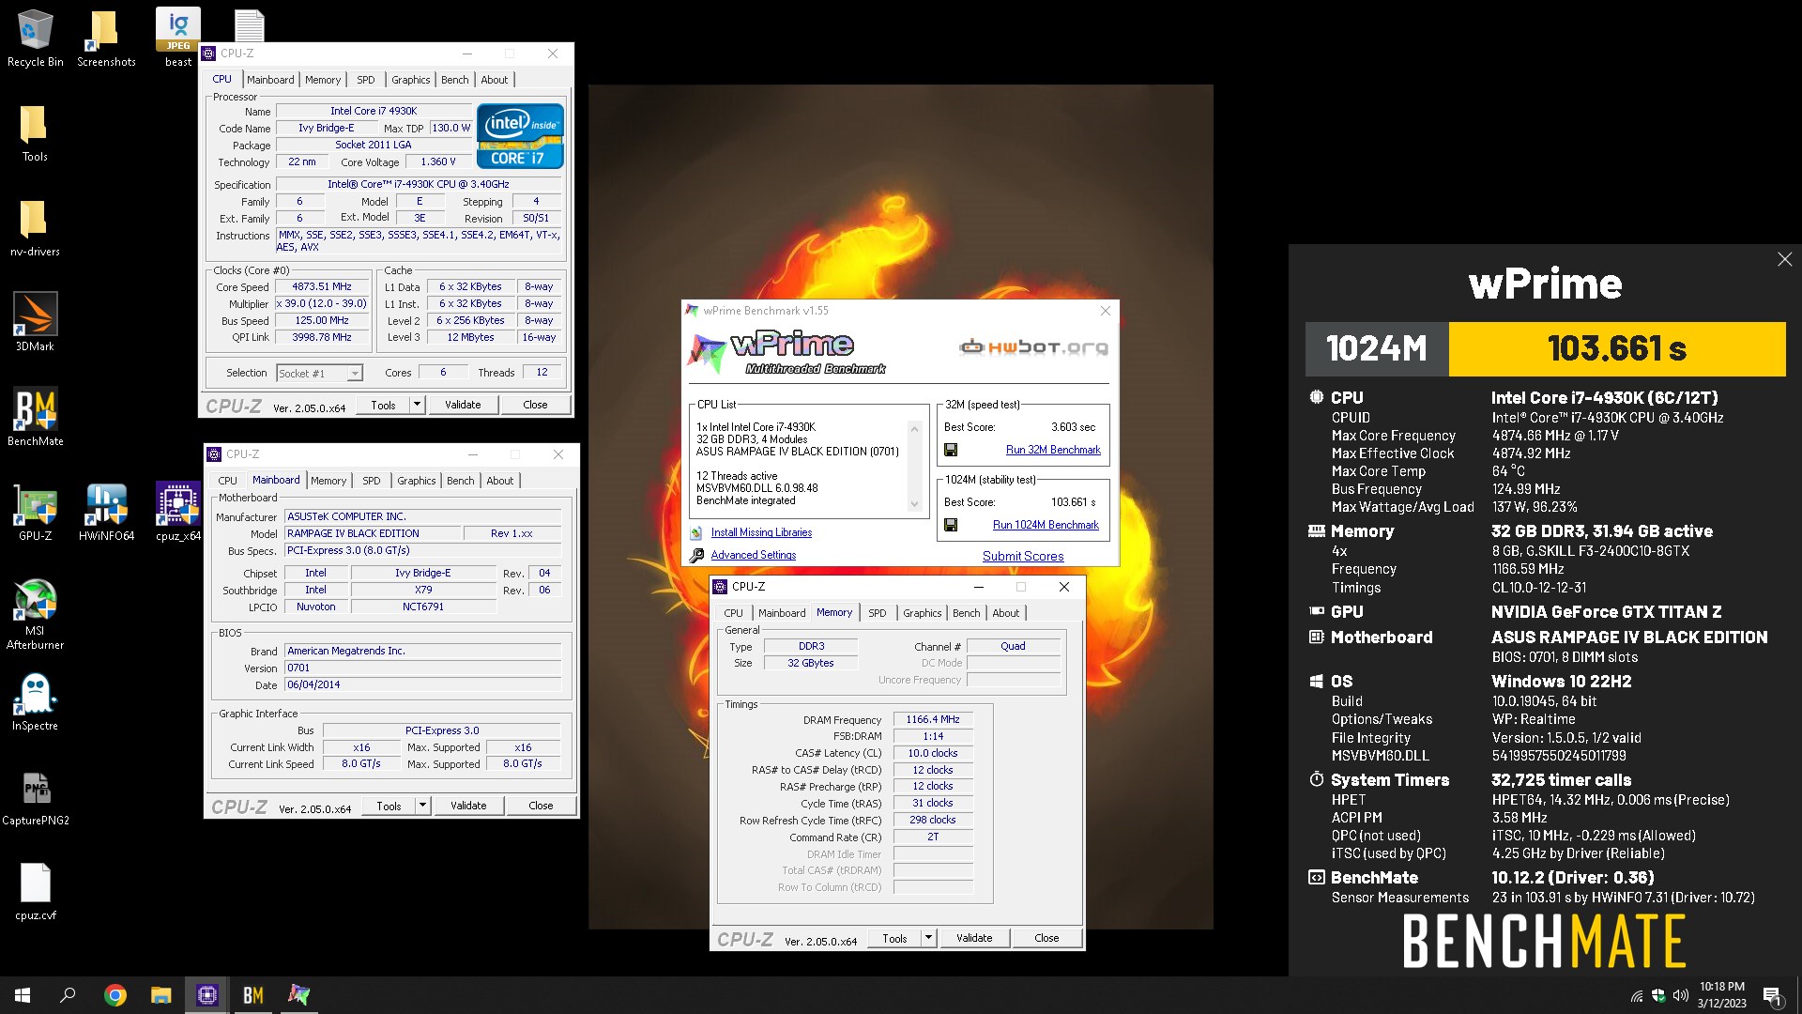Launch the HWiNFO64 desktop shortcut
This screenshot has height=1014, width=1802.
tap(106, 512)
